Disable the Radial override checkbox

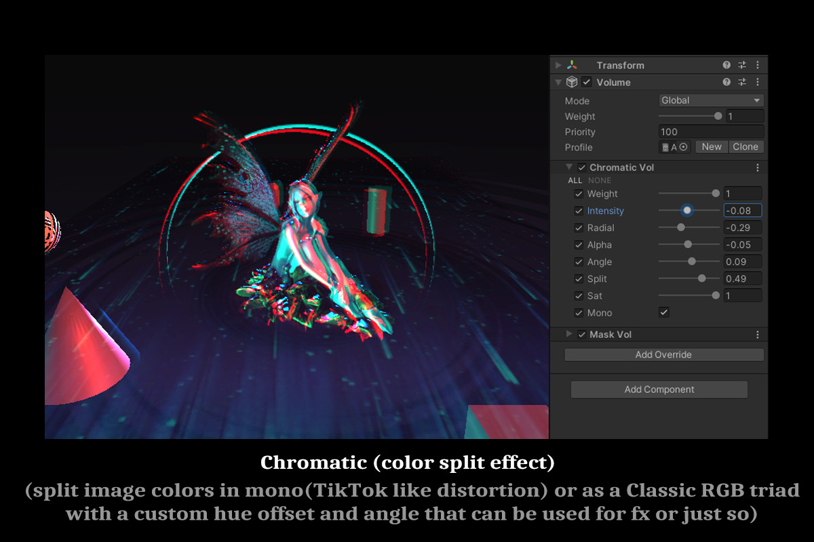click(x=579, y=228)
